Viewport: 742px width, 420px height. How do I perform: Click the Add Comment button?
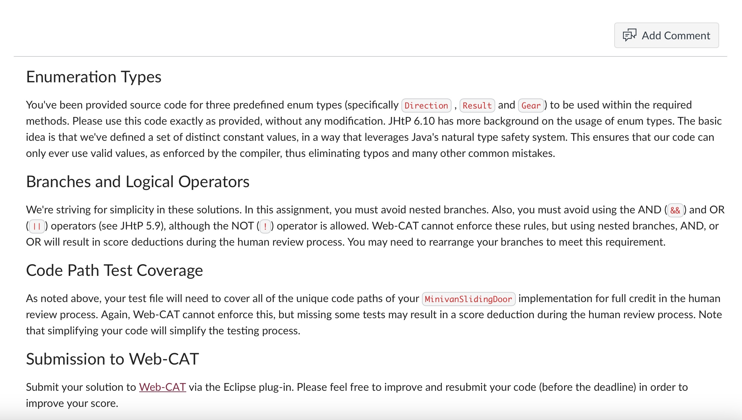point(667,35)
